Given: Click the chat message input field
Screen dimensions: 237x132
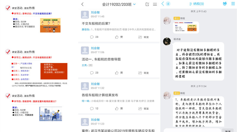Looking at the screenshot, I should click(x=191, y=130).
